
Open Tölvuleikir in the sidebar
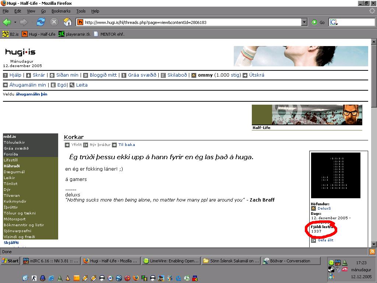coord(14,143)
